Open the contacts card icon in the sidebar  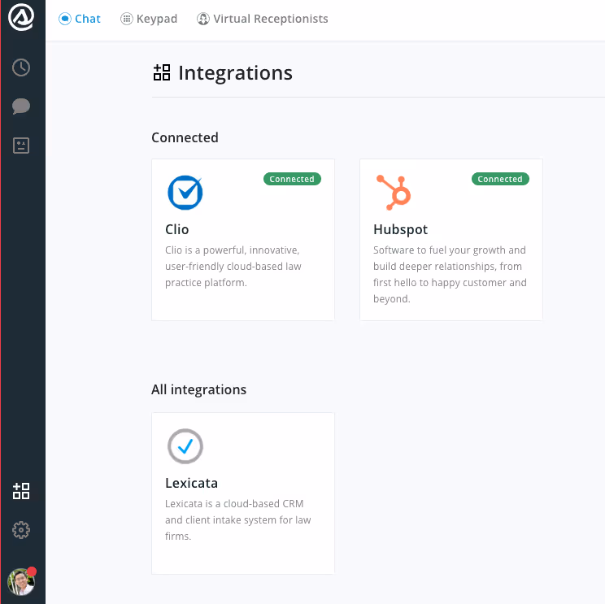click(x=21, y=146)
